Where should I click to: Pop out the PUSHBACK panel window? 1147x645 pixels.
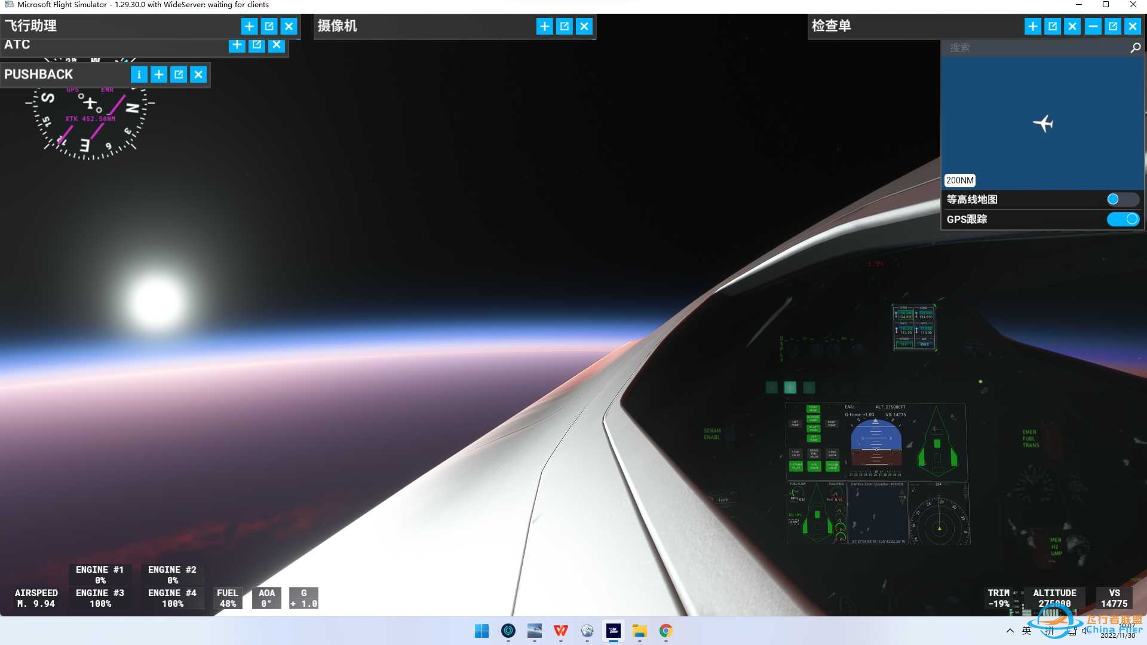coord(179,75)
